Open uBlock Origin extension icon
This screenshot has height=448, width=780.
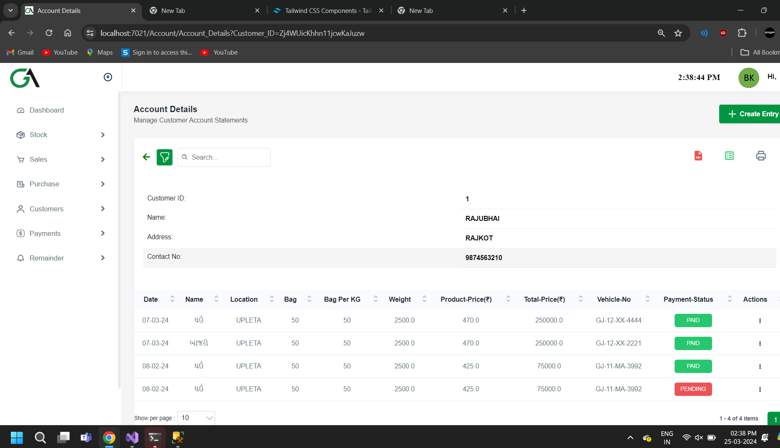(723, 33)
